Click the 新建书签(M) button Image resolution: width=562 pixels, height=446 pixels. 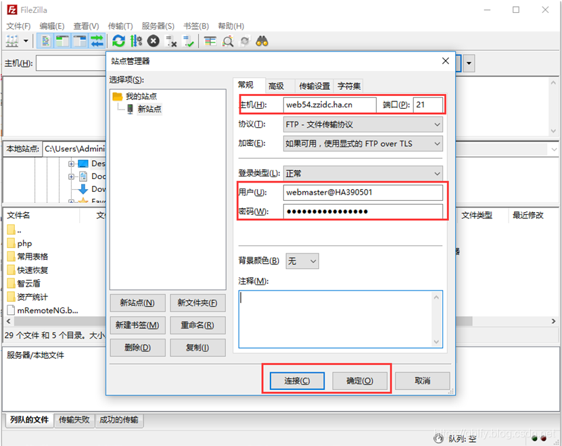[x=138, y=325]
